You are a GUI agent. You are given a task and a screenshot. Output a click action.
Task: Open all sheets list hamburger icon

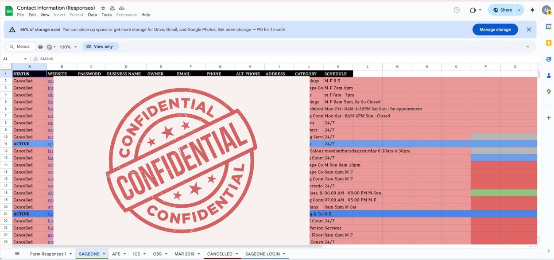pos(17,254)
